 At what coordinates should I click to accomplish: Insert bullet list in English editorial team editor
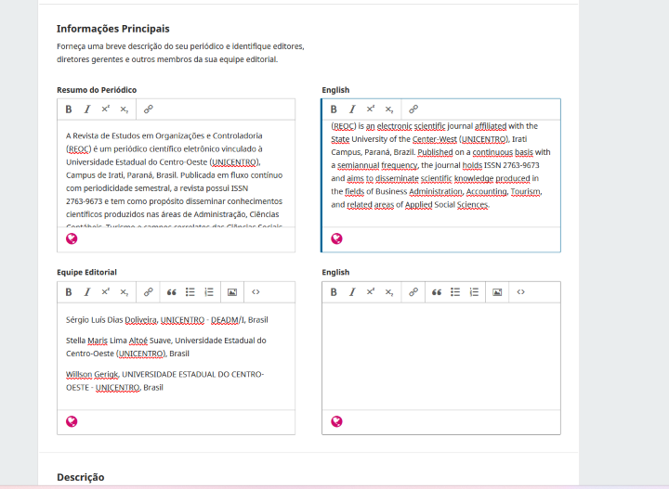(455, 292)
